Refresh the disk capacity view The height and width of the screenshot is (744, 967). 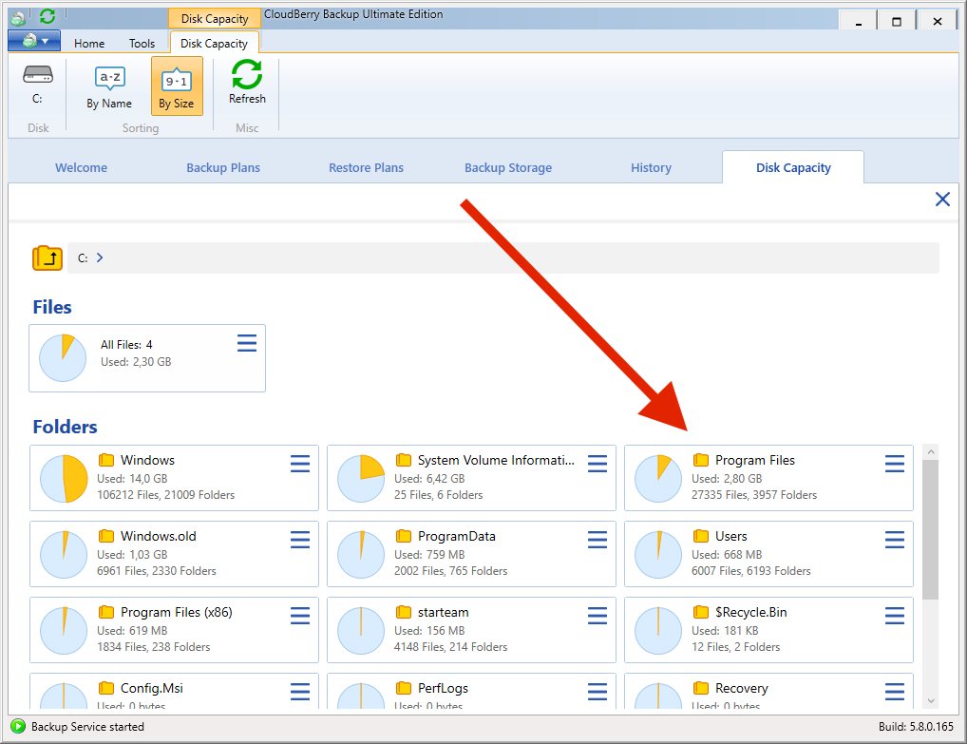tap(247, 82)
